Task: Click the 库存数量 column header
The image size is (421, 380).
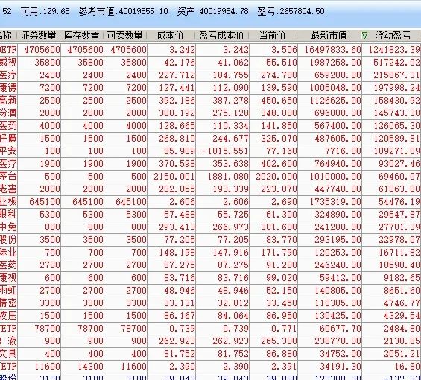Action: point(82,36)
